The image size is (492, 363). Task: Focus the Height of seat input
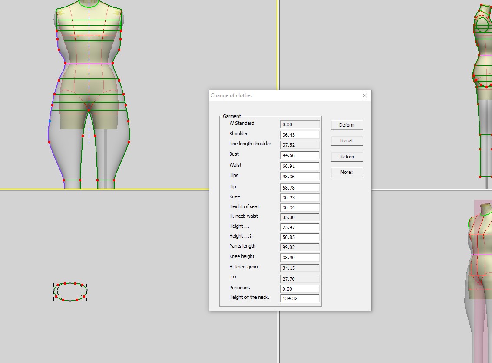point(300,208)
